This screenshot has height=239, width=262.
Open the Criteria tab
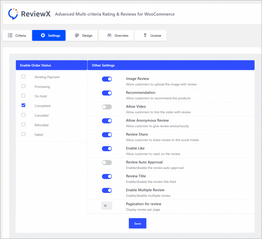pyautogui.click(x=17, y=35)
